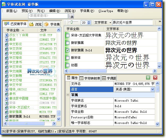Open the ClearType menu
This screenshot has height=138, width=166.
click(106, 11)
